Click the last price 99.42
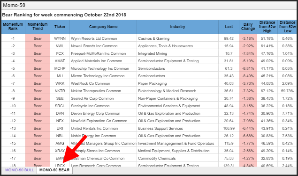Image resolution: width=298 pixels, height=176 pixels. tap(229, 38)
